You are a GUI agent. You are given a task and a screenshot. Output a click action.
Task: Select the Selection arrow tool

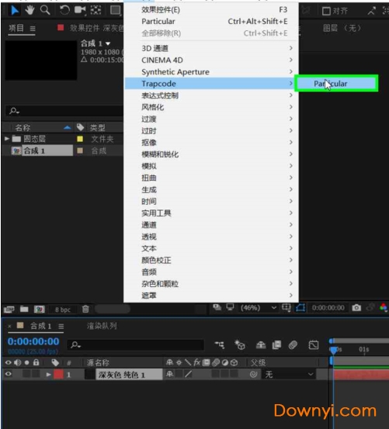pyautogui.click(x=15, y=10)
